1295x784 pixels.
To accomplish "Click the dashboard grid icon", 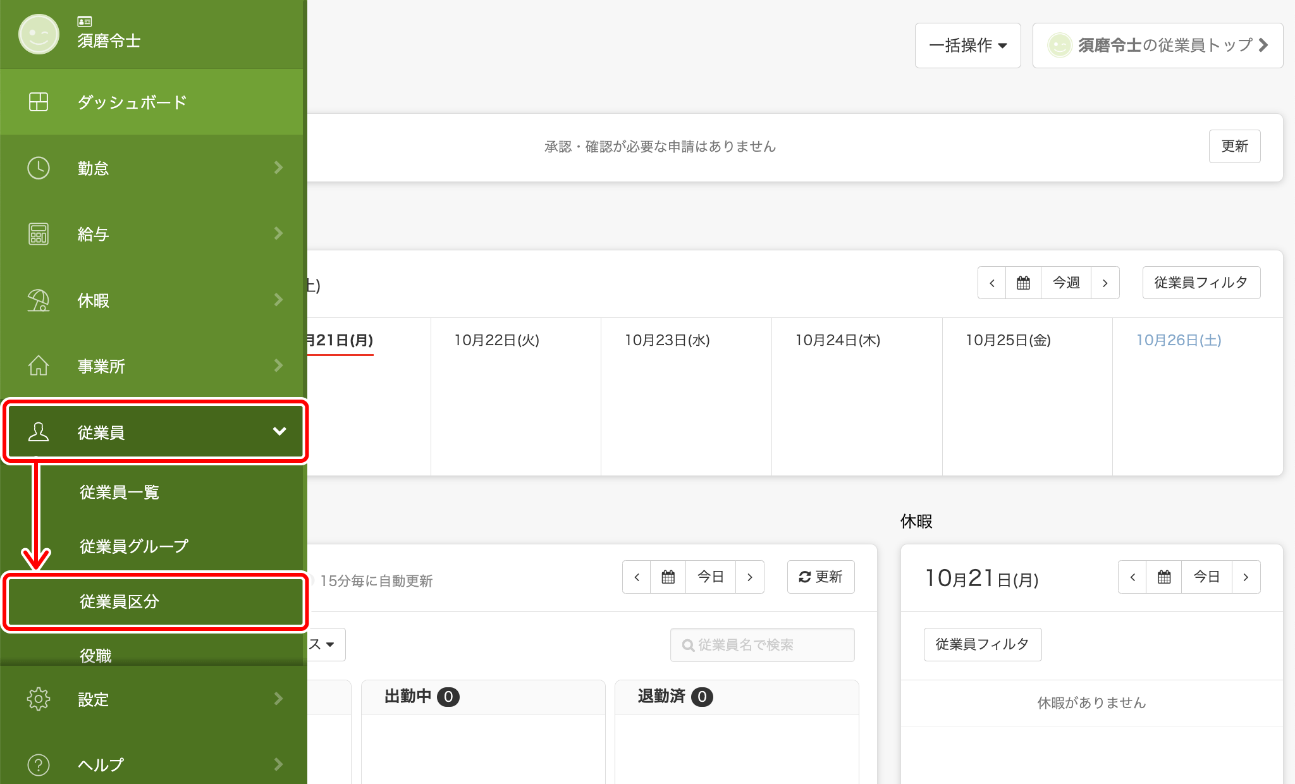I will (x=39, y=102).
